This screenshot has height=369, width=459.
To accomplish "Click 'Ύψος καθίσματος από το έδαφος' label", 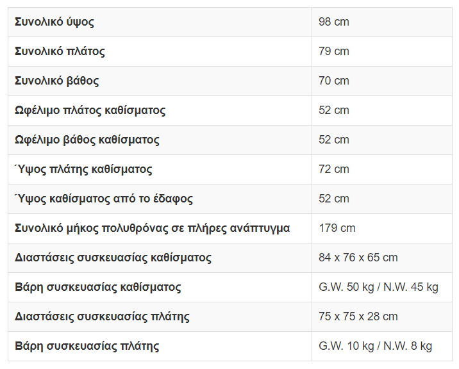I will click(104, 199).
